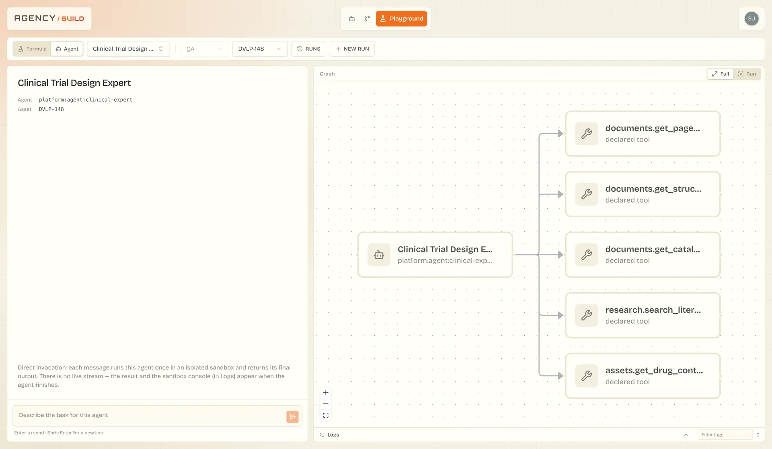772x449 pixels.
Task: Click the robot icon in agent node
Action: tap(379, 255)
